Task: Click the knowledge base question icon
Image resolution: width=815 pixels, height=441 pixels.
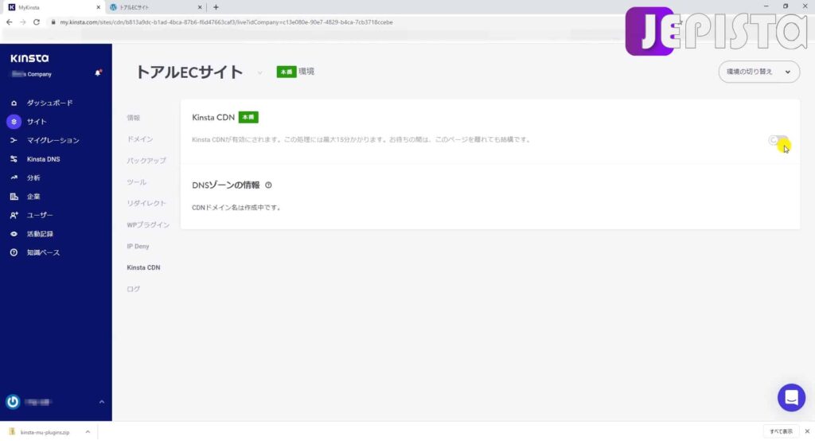Action: pyautogui.click(x=14, y=253)
